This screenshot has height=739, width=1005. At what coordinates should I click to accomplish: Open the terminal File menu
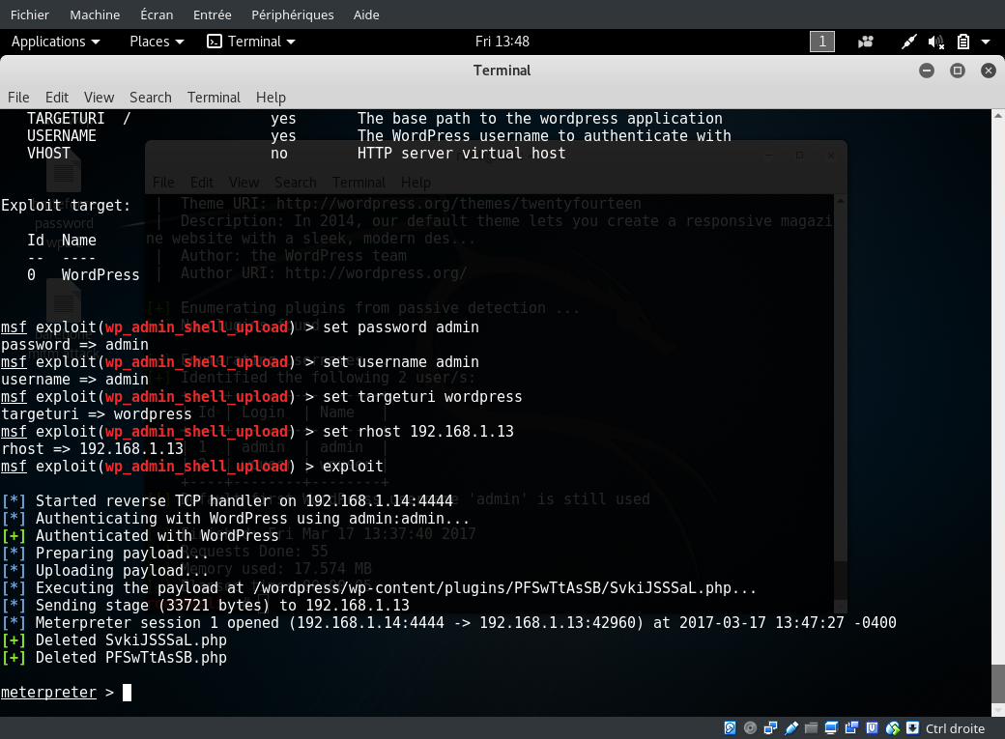(18, 98)
